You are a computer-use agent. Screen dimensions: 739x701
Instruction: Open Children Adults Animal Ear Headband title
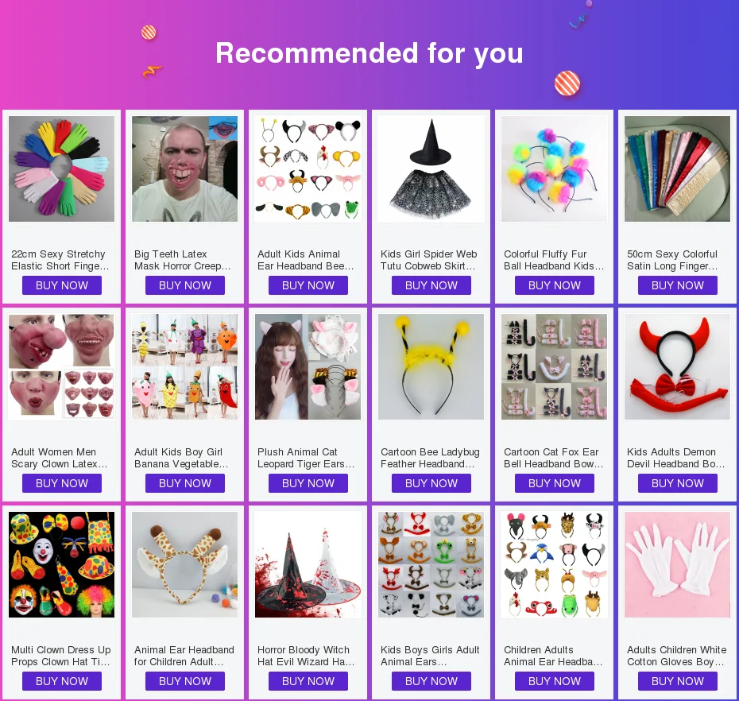point(553,656)
